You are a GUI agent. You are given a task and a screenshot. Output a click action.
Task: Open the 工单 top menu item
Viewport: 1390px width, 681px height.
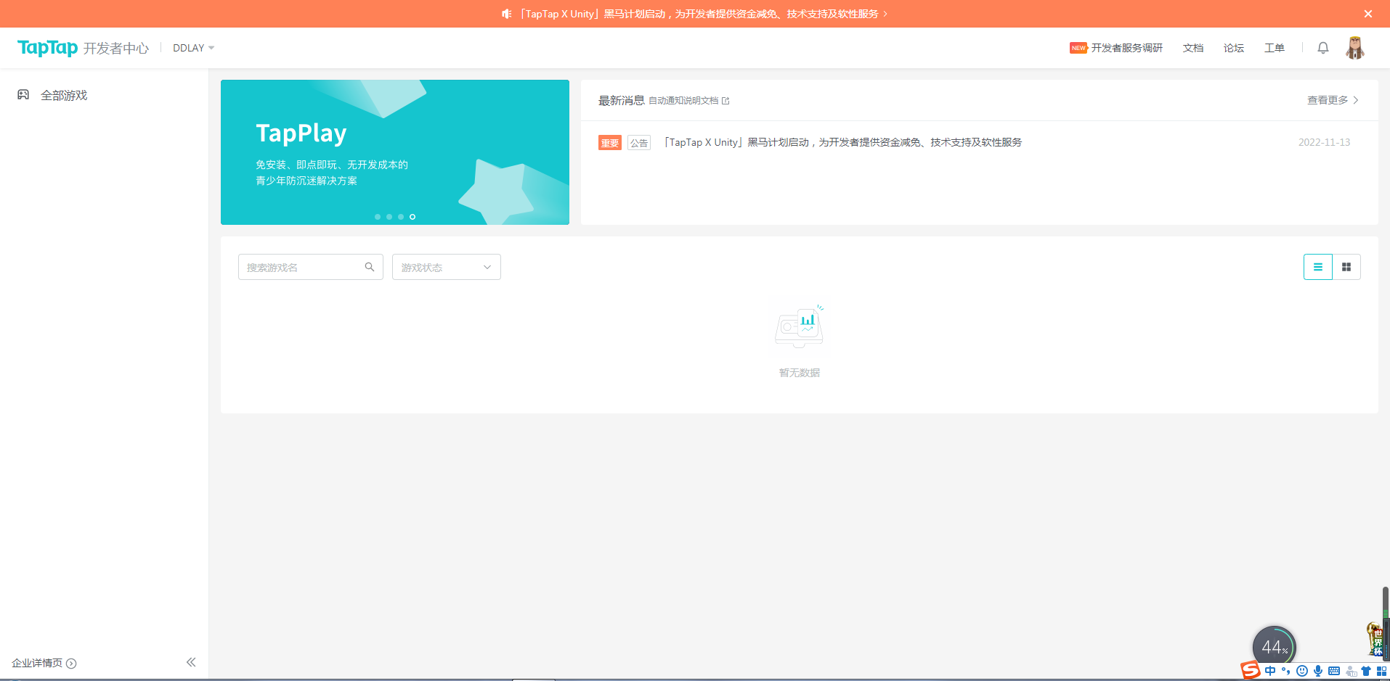[1275, 48]
